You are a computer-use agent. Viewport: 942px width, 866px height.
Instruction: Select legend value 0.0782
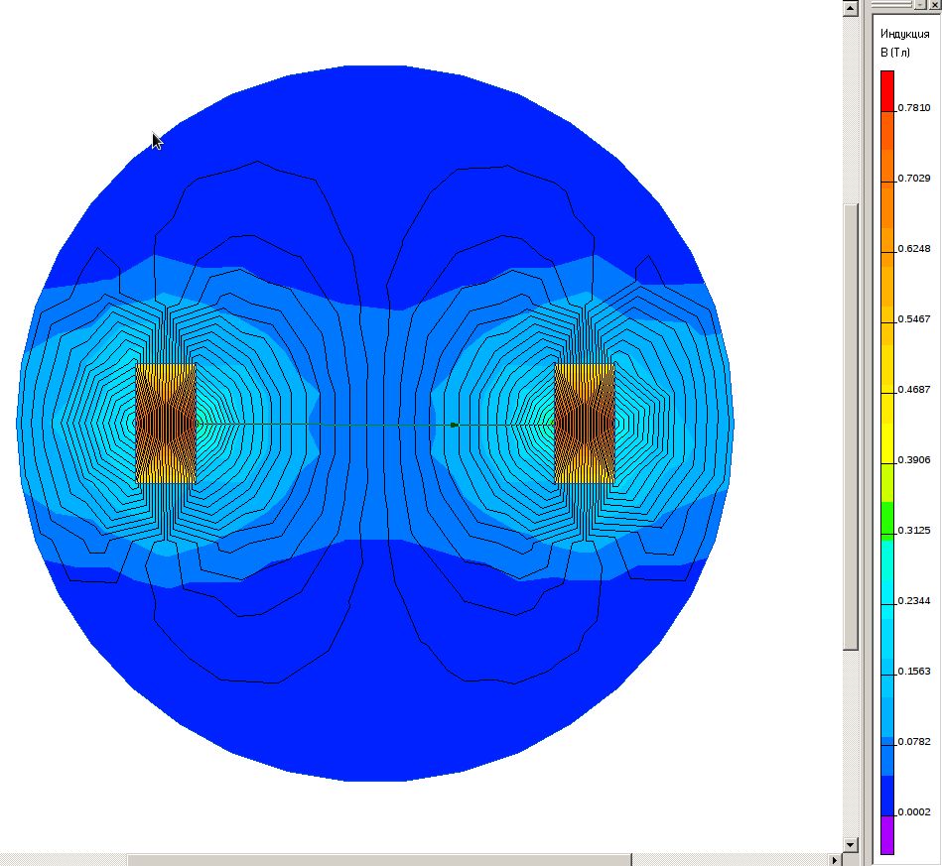(x=914, y=742)
